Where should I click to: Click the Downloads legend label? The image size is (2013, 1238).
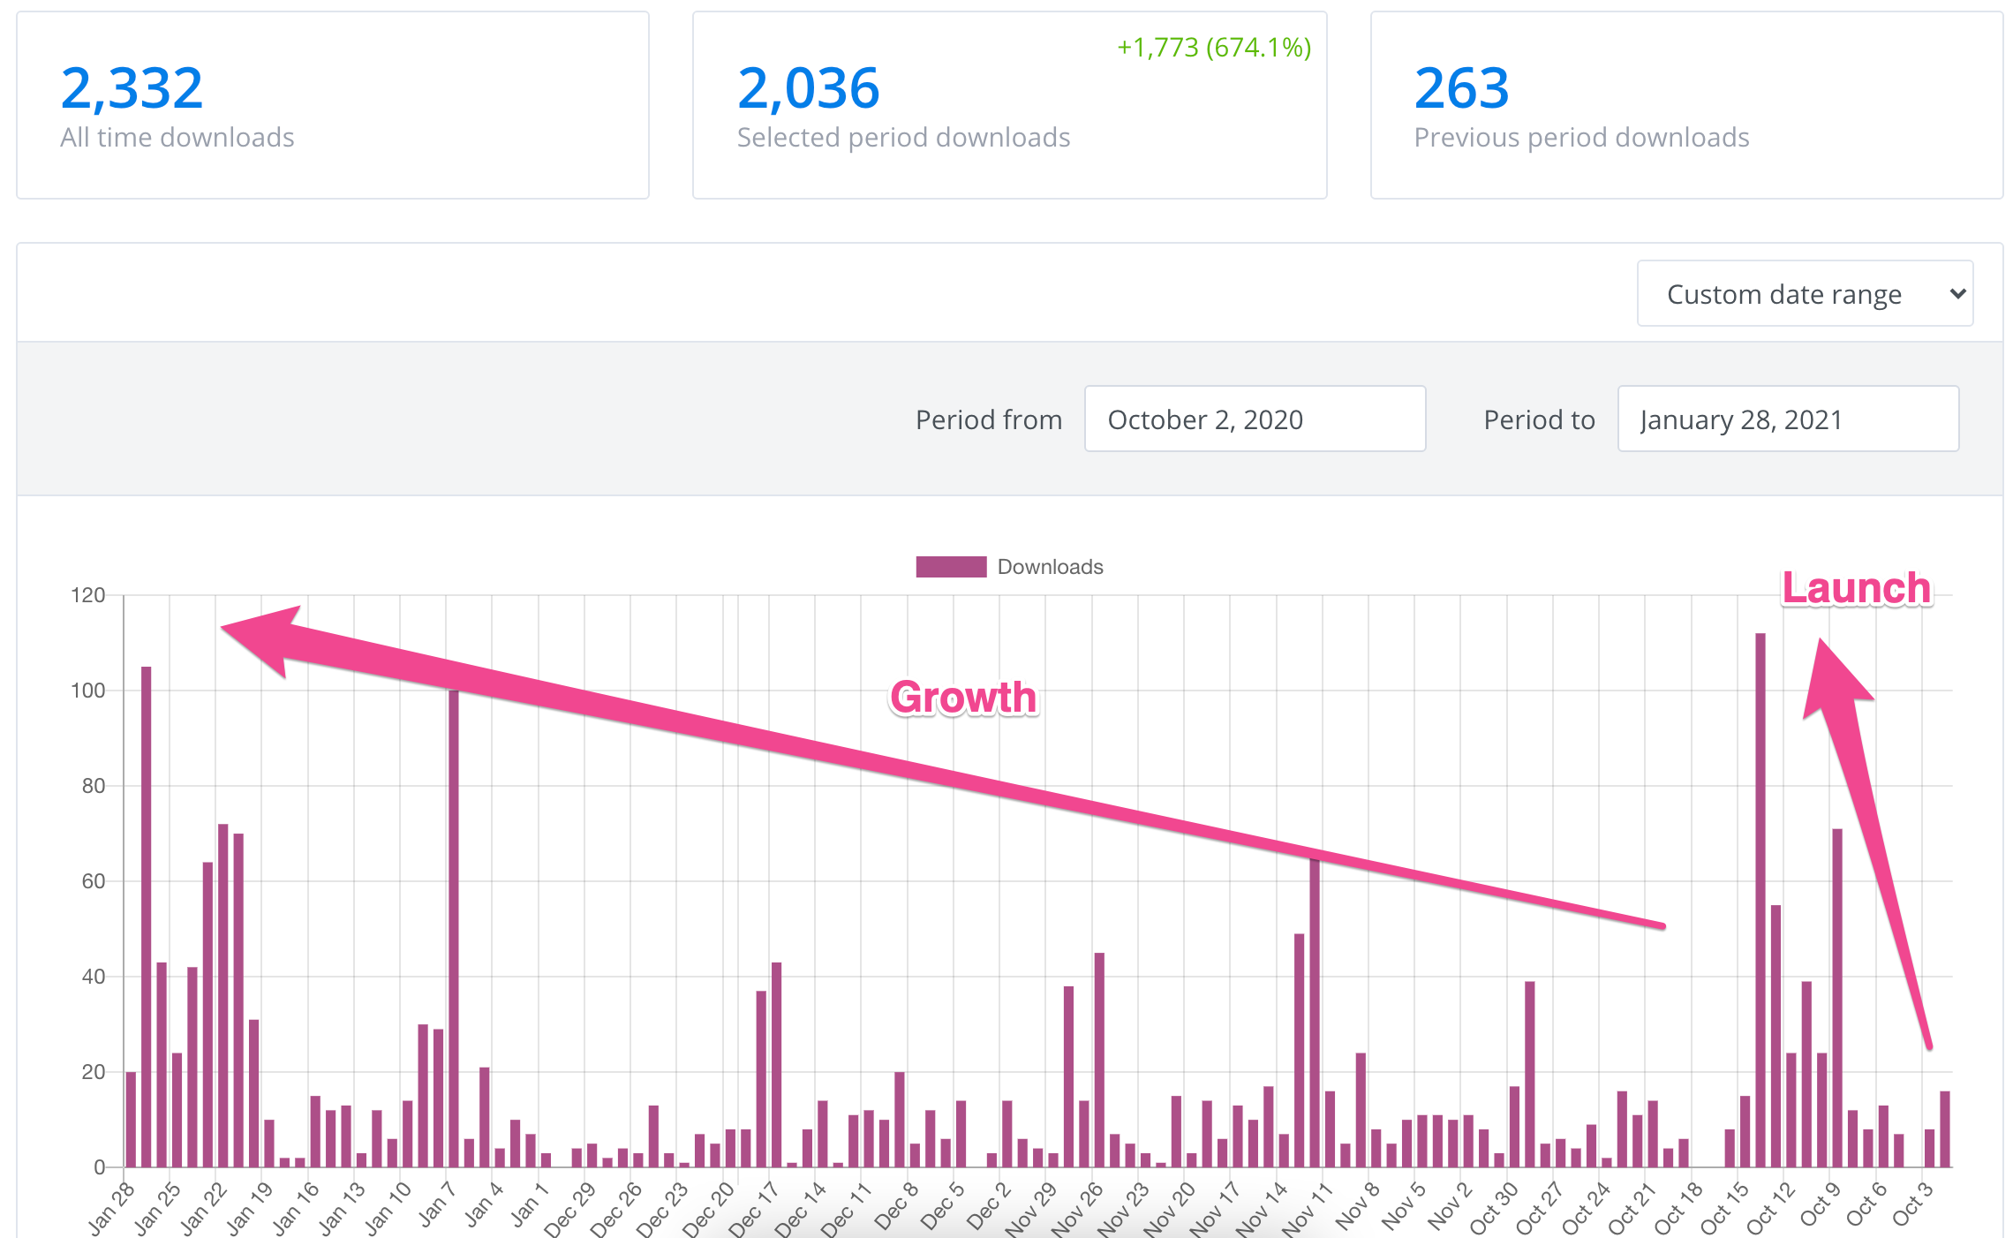(x=1050, y=567)
